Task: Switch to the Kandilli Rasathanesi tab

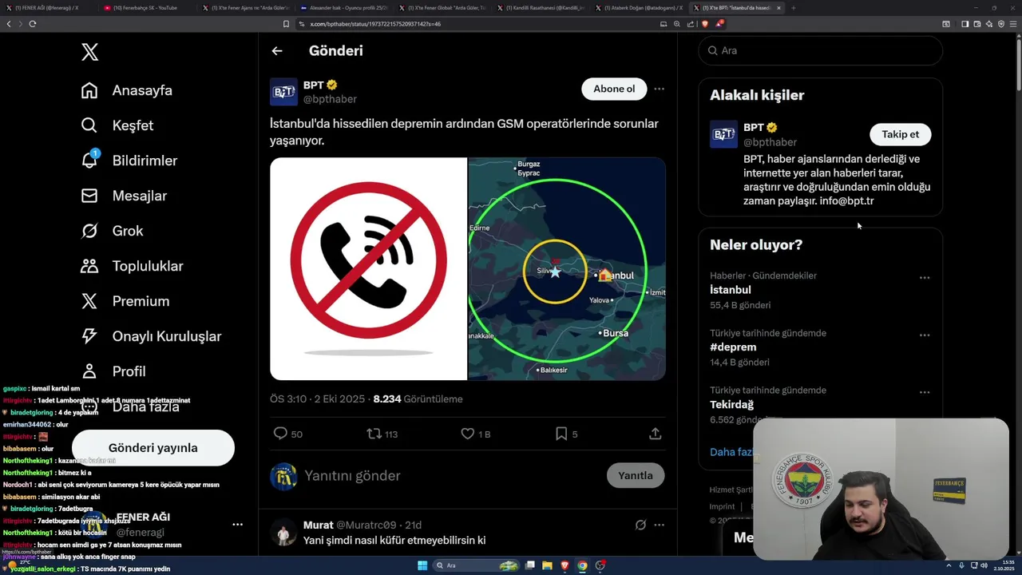Action: [x=540, y=8]
